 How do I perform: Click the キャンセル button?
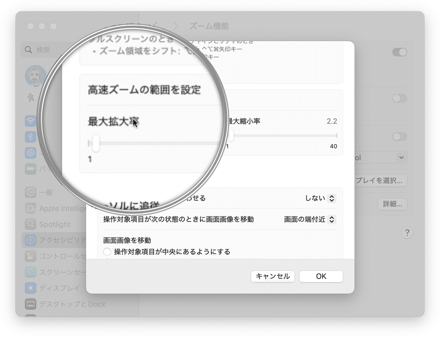pyautogui.click(x=273, y=276)
